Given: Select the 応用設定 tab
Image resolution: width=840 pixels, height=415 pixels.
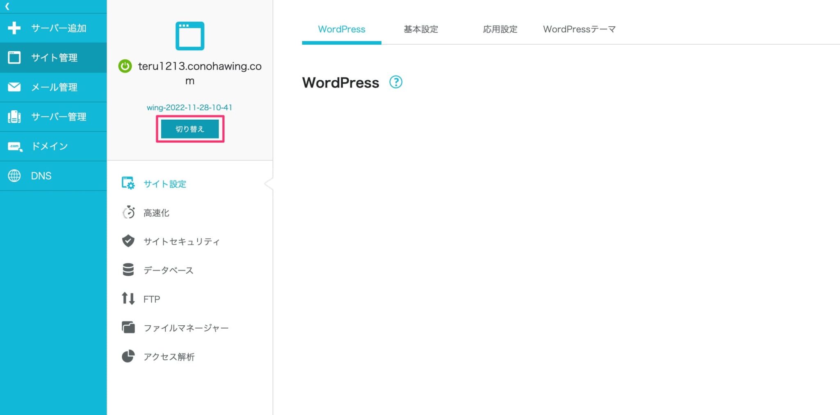Looking at the screenshot, I should tap(500, 29).
